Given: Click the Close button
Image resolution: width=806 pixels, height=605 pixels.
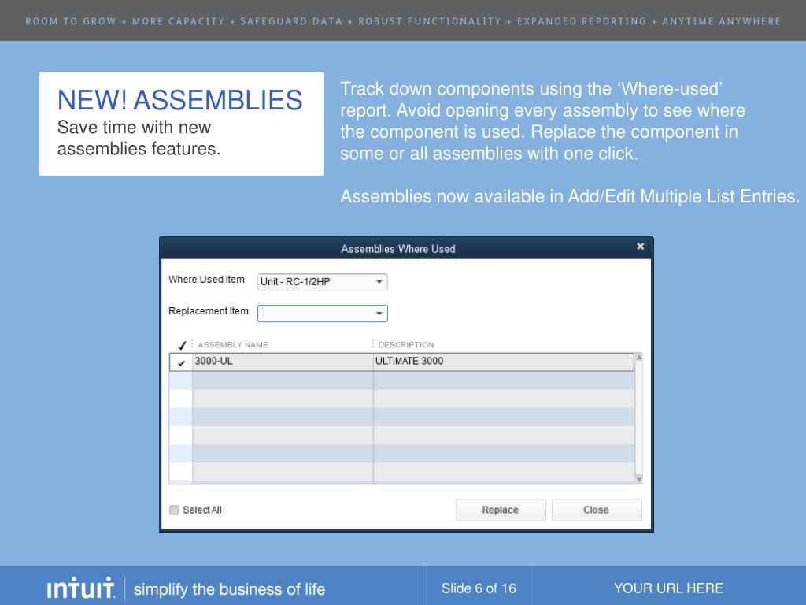Looking at the screenshot, I should [x=597, y=510].
